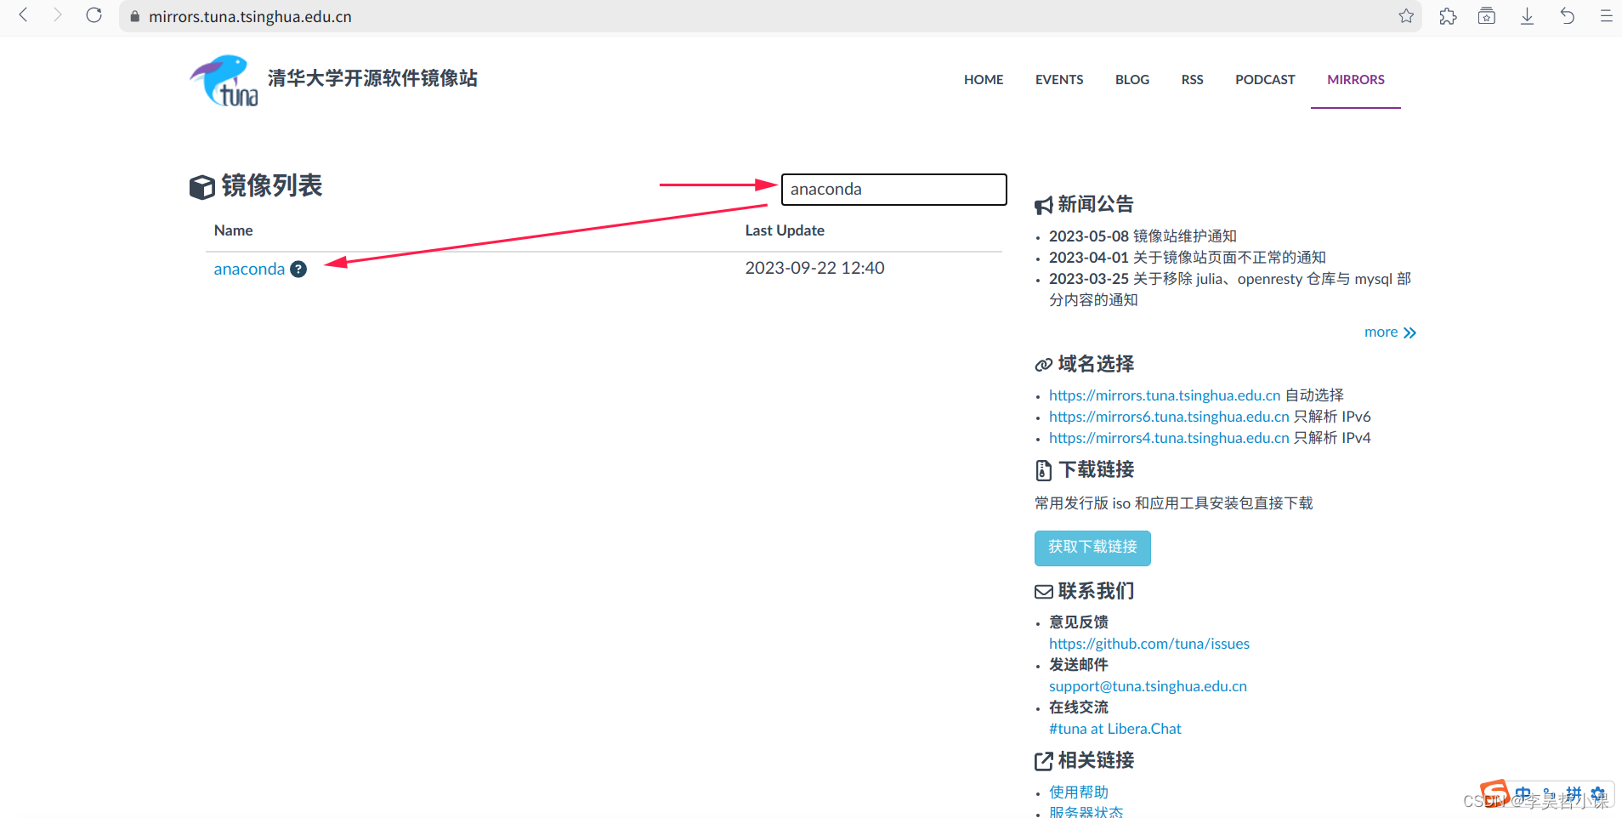Click the Name column header
Viewport: 1622px width, 818px height.
click(233, 230)
